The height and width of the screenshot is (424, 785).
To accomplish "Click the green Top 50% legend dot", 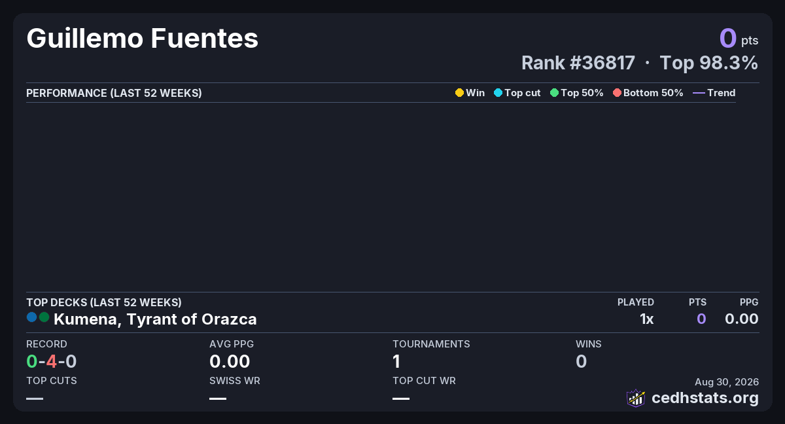I will click(x=554, y=93).
